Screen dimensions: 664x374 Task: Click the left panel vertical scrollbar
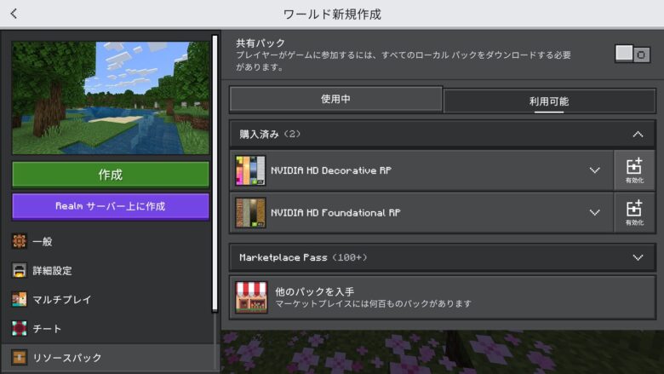[215, 174]
